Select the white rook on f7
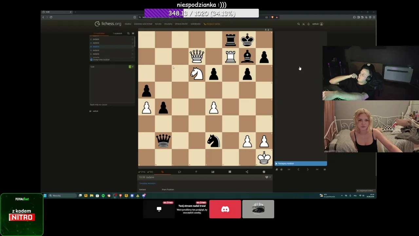 tap(230, 56)
